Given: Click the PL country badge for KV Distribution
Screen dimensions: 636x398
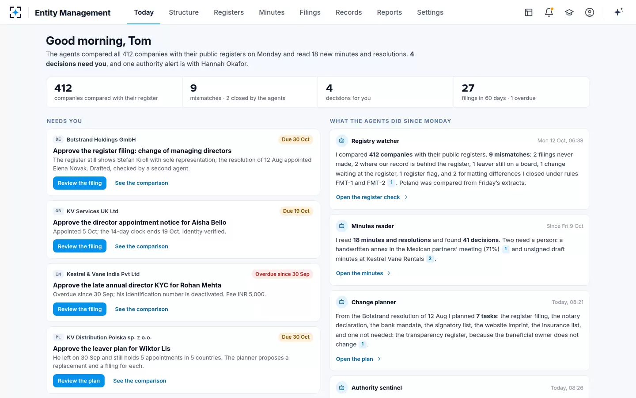Looking at the screenshot, I should (x=58, y=337).
